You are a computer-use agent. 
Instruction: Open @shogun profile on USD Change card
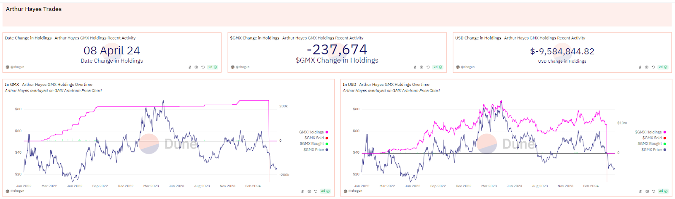(x=465, y=67)
